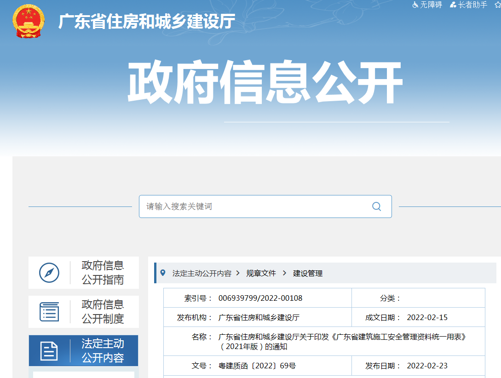This screenshot has height=378, width=501.
Task: Click the document title in 名称 row
Action: (x=342, y=342)
